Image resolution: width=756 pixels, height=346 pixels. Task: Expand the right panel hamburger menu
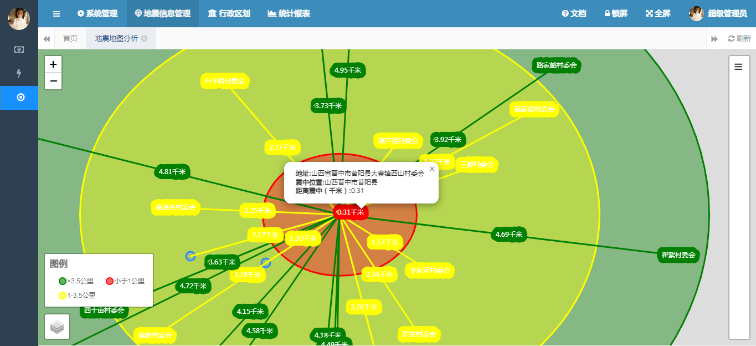(x=738, y=67)
